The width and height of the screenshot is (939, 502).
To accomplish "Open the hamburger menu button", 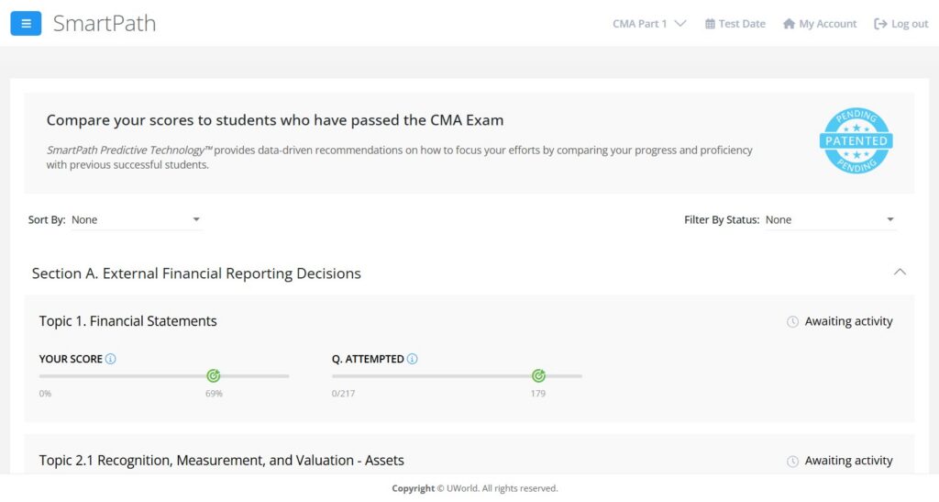I will [x=26, y=23].
